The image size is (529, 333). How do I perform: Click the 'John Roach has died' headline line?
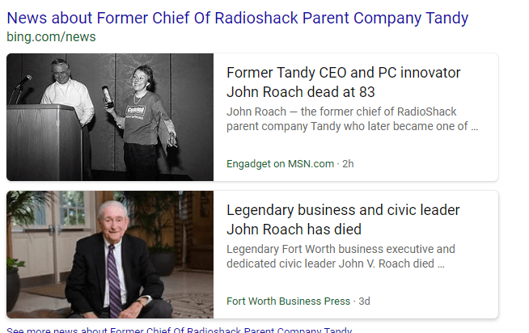point(294,230)
